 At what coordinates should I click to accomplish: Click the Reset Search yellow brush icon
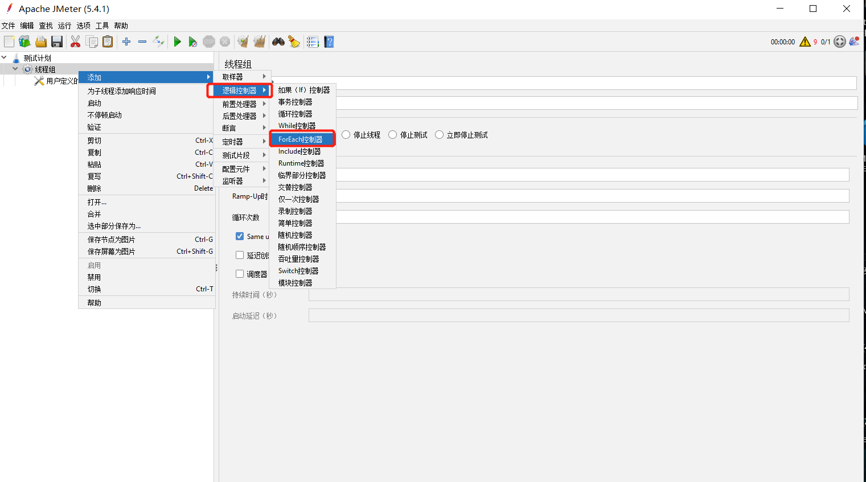click(294, 42)
